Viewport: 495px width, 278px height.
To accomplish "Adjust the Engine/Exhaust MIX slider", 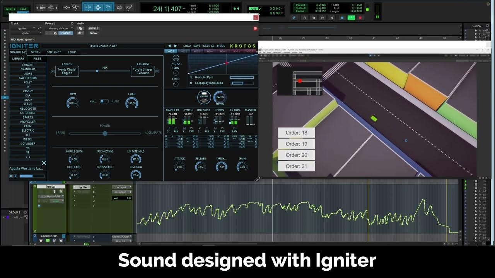I will click(x=105, y=71).
